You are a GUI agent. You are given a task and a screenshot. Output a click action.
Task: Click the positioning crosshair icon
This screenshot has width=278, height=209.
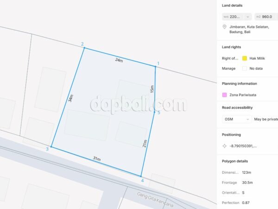tap(224, 146)
